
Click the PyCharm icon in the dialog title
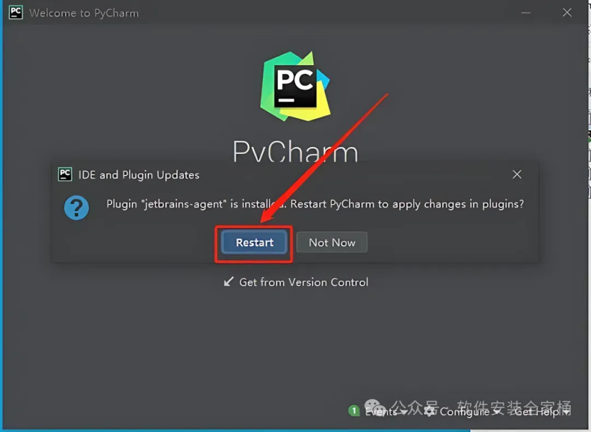coord(65,174)
